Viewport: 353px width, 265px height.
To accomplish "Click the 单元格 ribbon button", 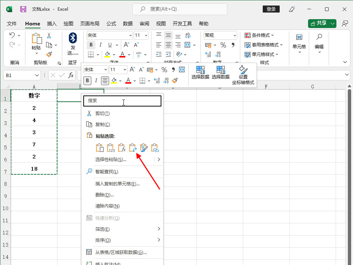I will [299, 43].
